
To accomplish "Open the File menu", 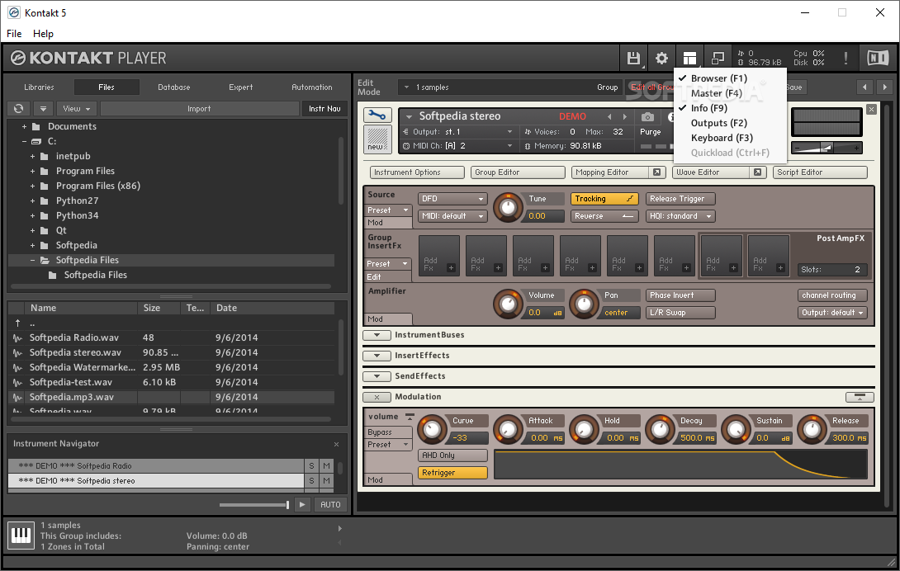I will point(14,33).
